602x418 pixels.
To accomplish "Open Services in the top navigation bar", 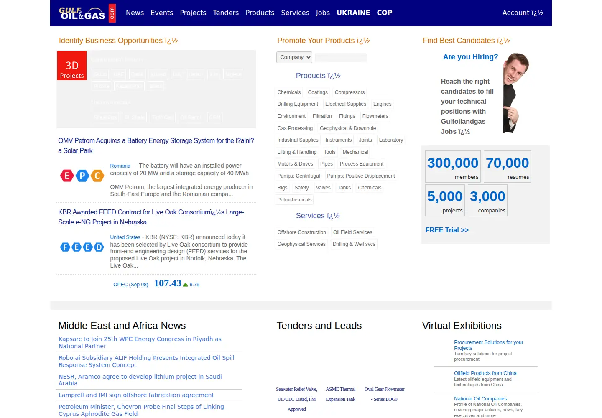I will pos(295,13).
